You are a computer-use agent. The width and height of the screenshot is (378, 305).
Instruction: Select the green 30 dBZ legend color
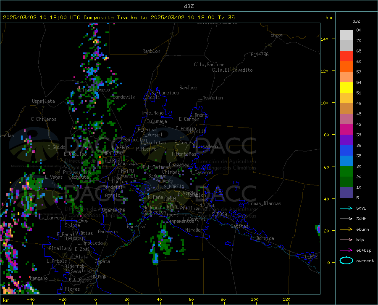[346, 172]
